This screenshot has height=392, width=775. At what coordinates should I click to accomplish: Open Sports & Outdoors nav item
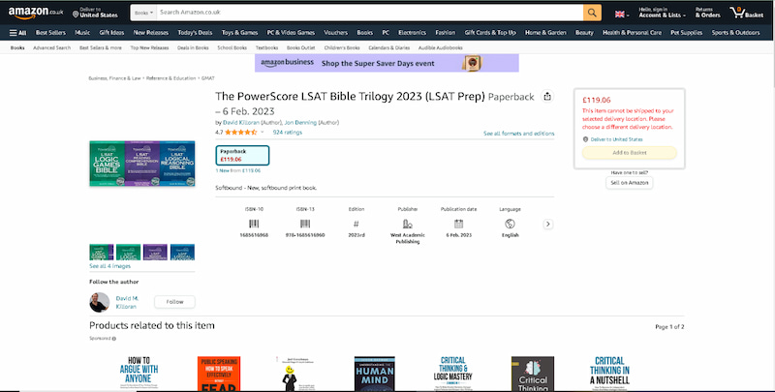pyautogui.click(x=735, y=33)
